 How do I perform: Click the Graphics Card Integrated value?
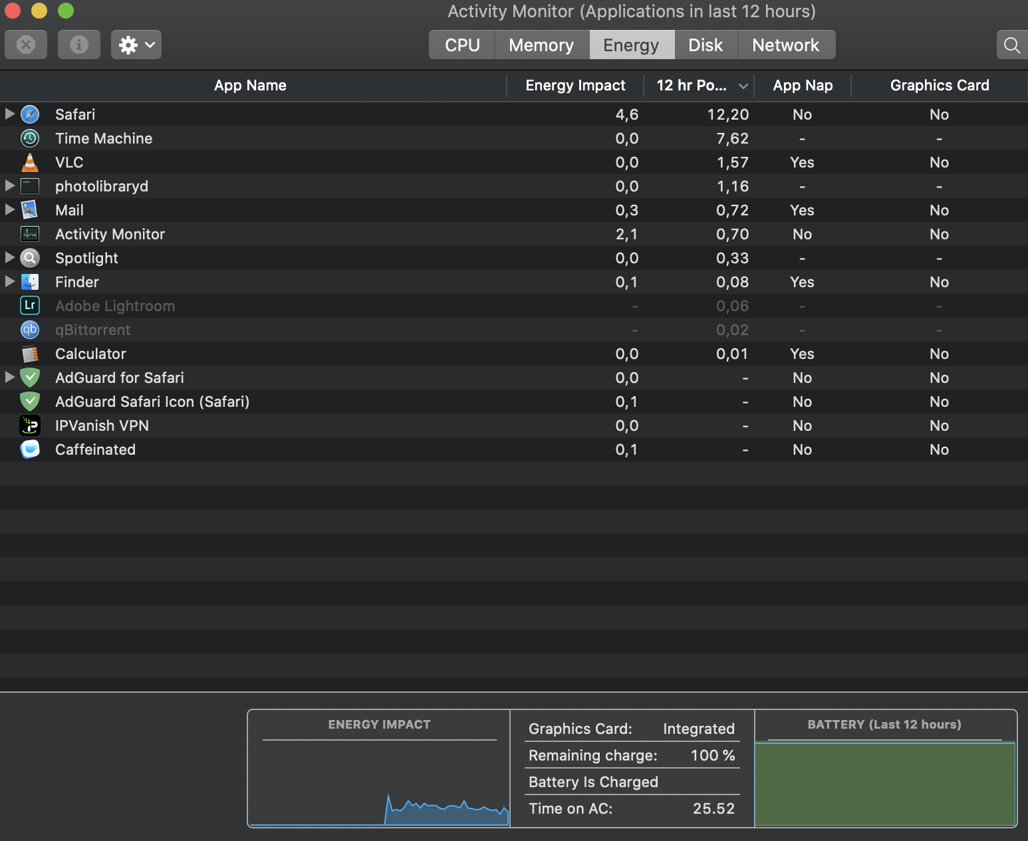(x=699, y=729)
